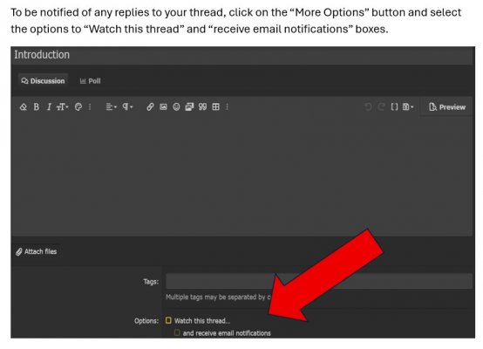The image size is (483, 349).
Task: Select the Discussion tab
Action: pos(43,81)
